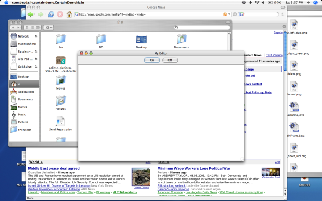
Task: Click the Wi-Fi status menu bar icon
Action: pyautogui.click(x=257, y=3)
